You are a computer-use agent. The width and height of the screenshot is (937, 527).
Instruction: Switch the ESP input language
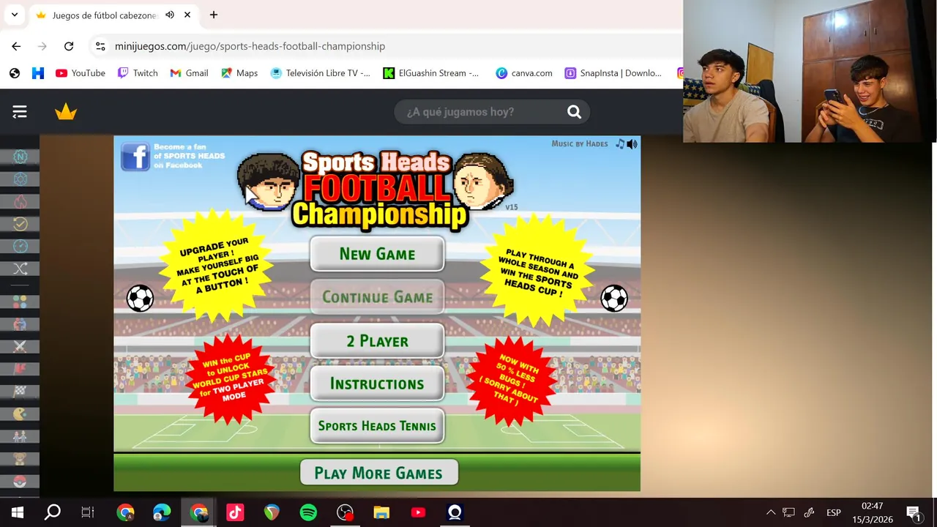pyautogui.click(x=834, y=512)
